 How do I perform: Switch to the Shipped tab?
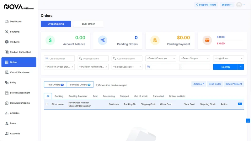point(124,96)
